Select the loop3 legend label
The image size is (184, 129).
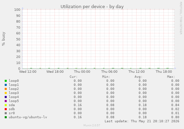coord(14,93)
